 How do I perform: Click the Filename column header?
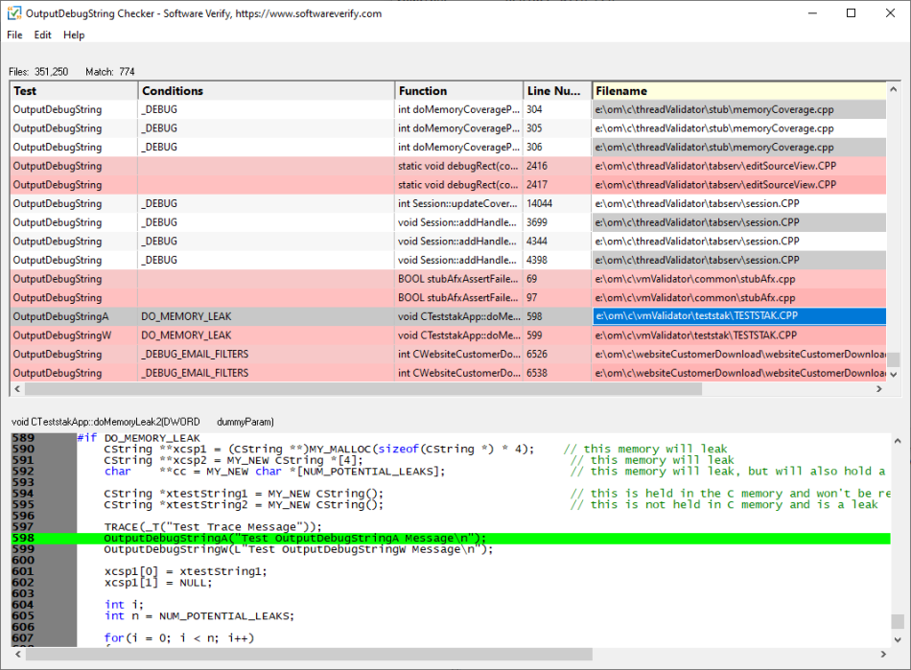(x=738, y=91)
